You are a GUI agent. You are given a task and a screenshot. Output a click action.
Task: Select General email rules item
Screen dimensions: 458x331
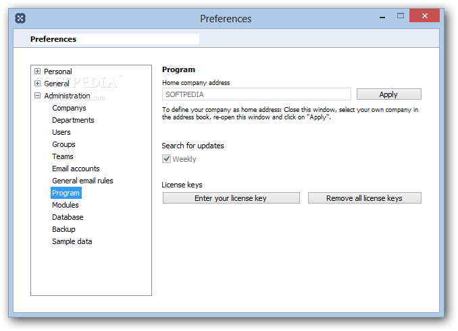point(82,181)
